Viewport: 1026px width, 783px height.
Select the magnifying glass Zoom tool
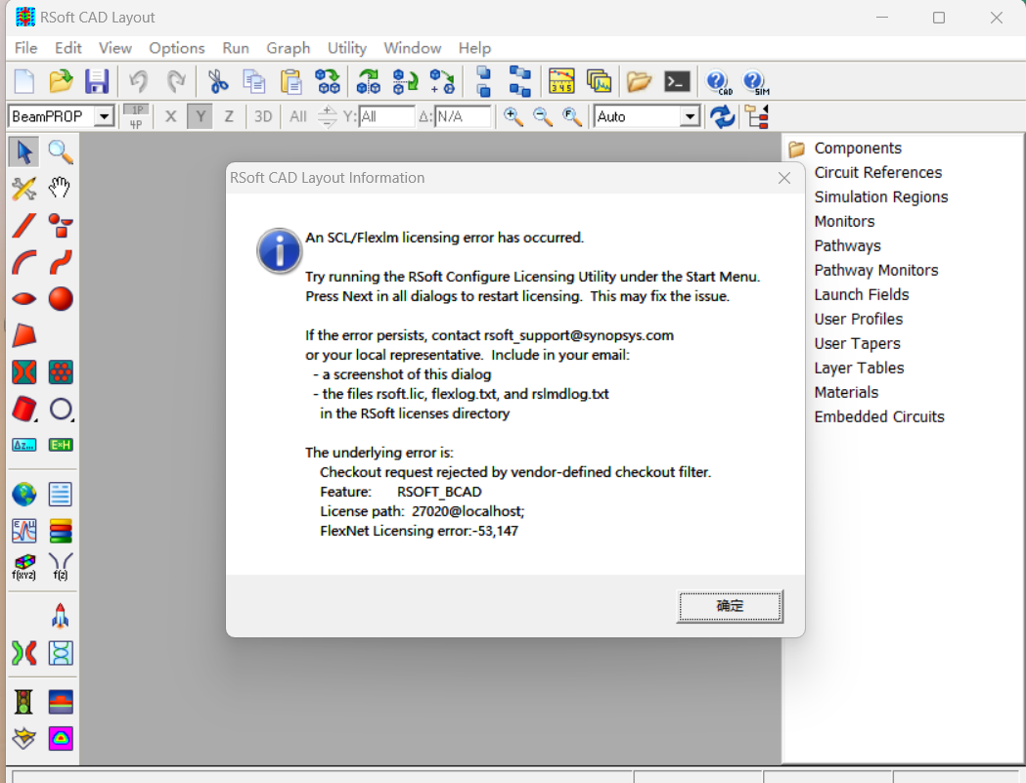61,152
